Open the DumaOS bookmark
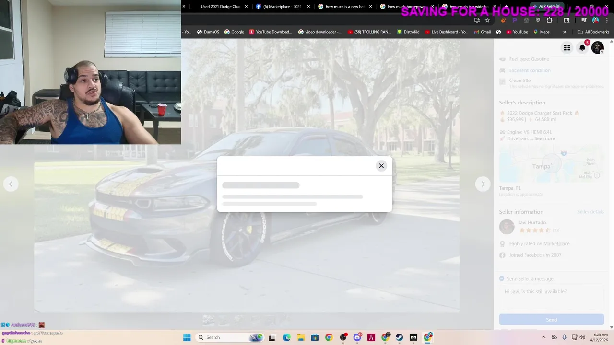This screenshot has height=345, width=614. pos(208,32)
